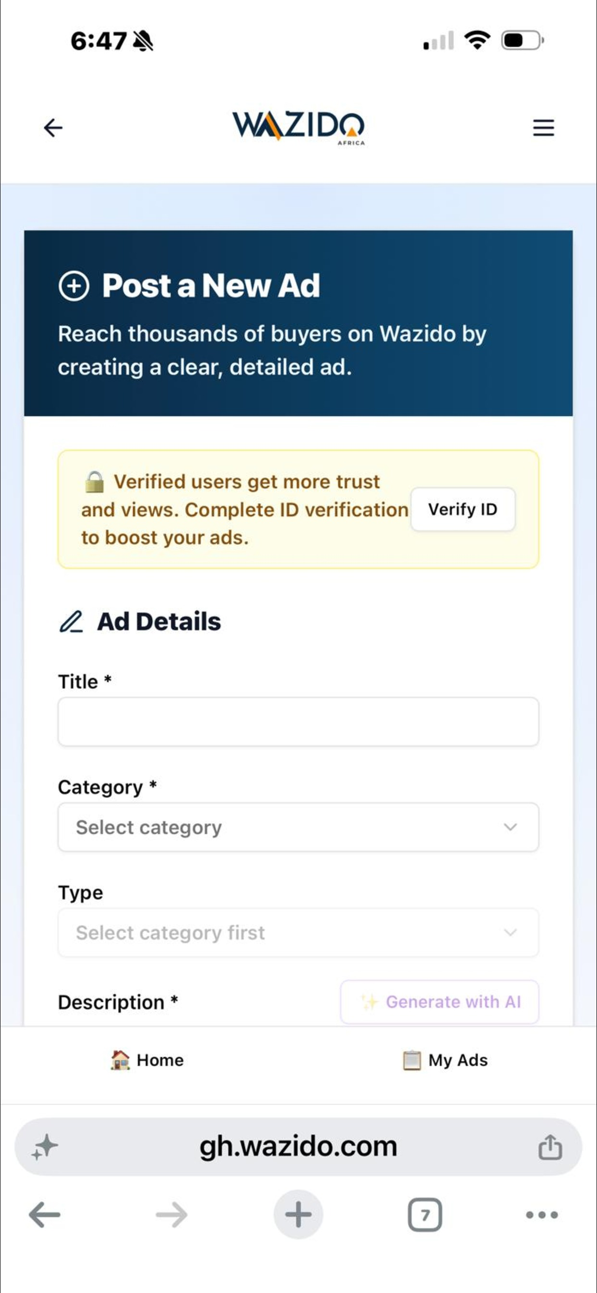This screenshot has height=1293, width=597.
Task: Show open tabs via the 7 counter
Action: pos(425,1215)
